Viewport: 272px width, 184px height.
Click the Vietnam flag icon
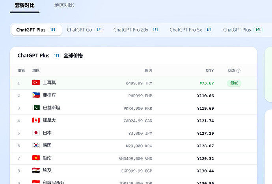(36, 158)
